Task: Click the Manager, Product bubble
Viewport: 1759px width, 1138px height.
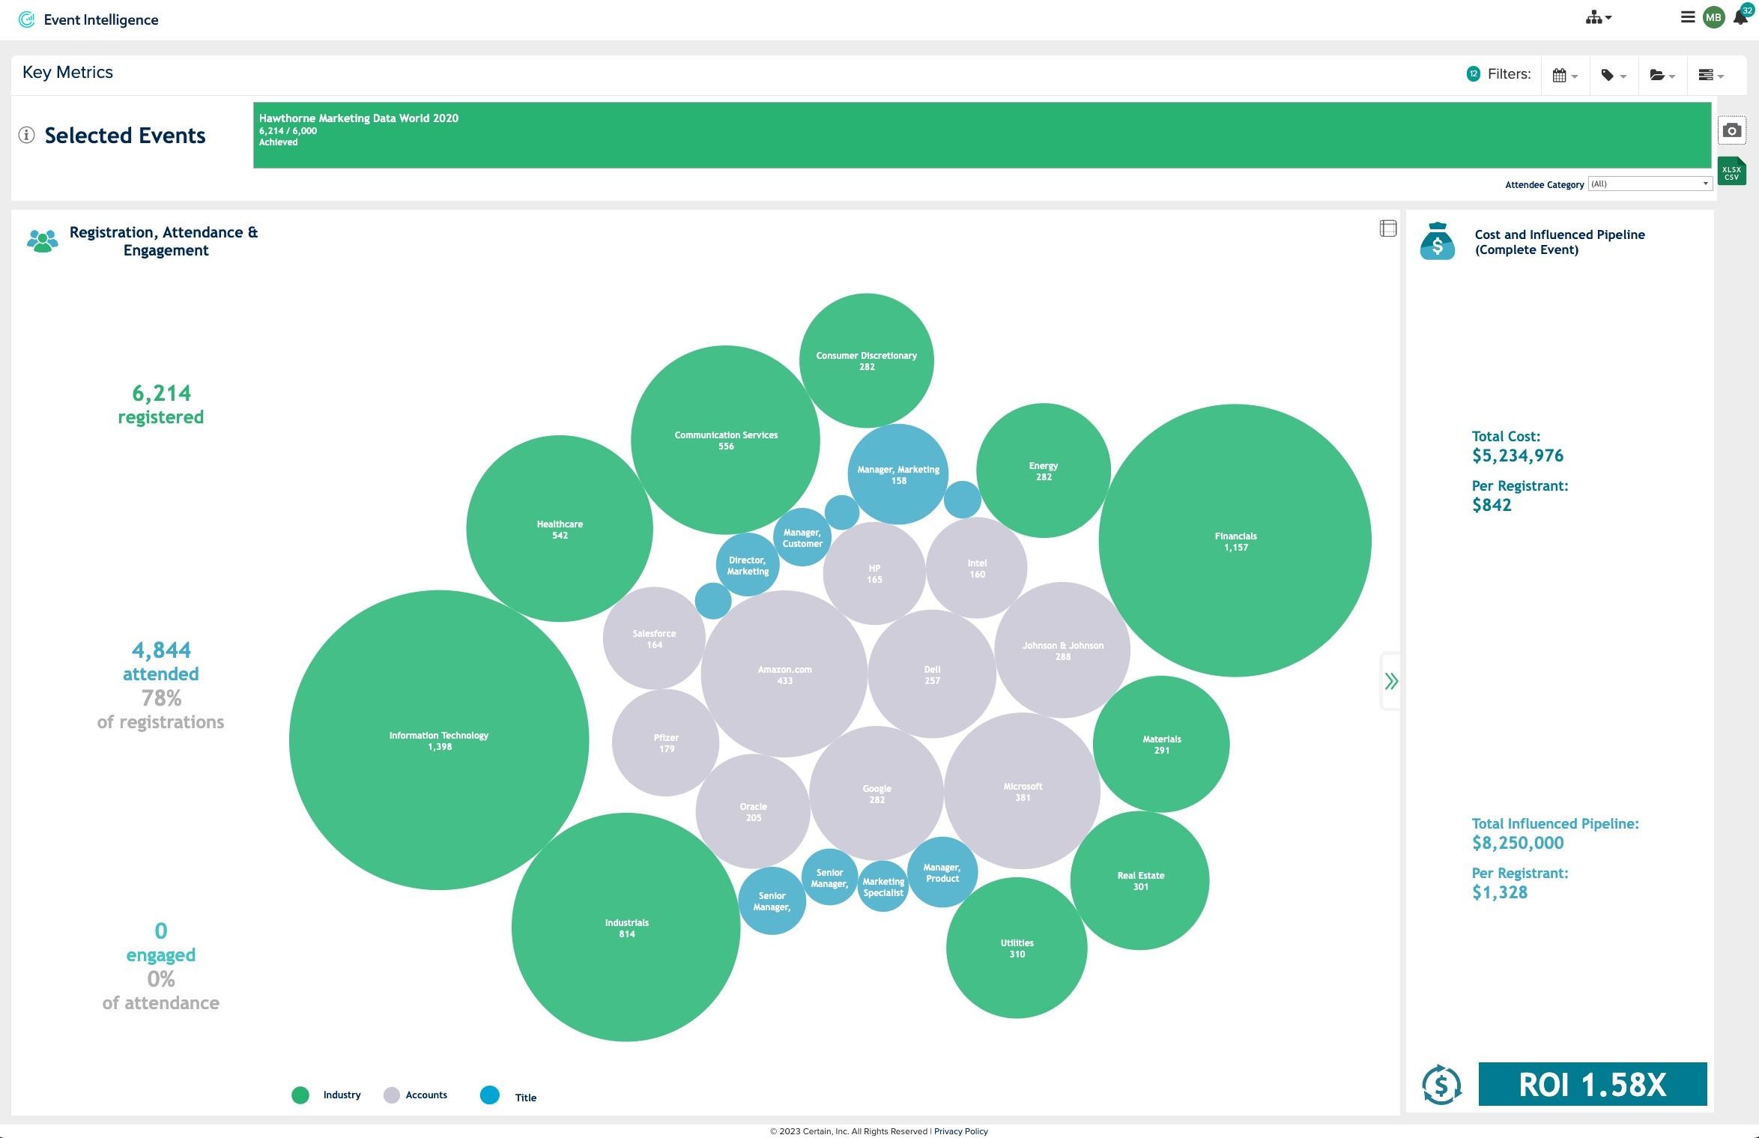Action: (942, 872)
